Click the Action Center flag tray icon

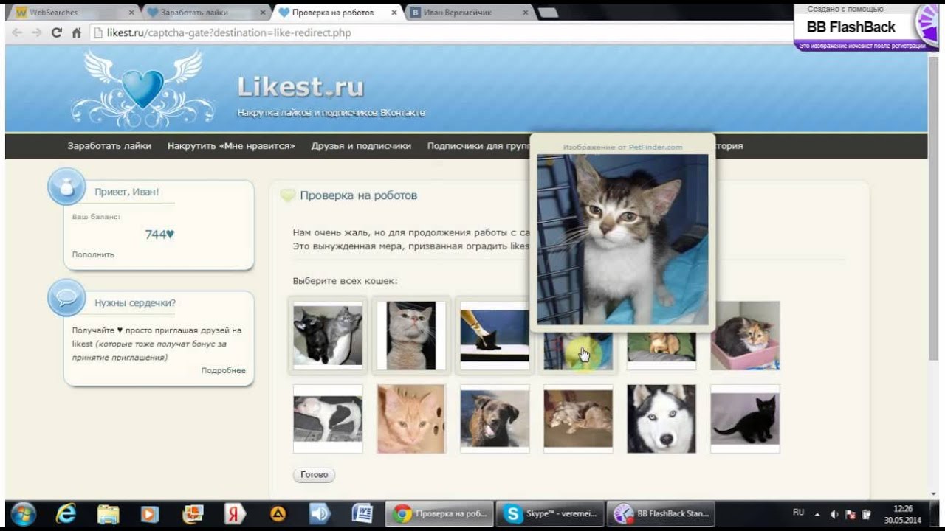(850, 514)
